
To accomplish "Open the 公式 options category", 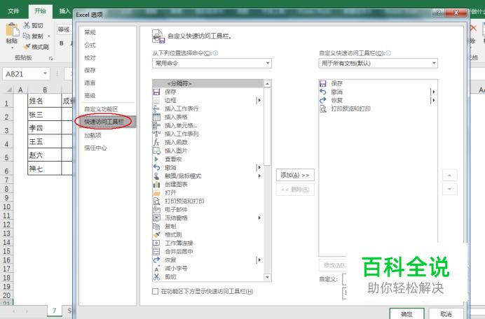I will 90,45.
